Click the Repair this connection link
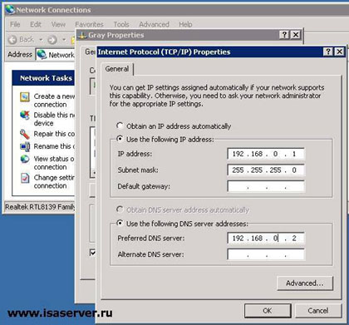The height and width of the screenshot is (325, 349). tap(54, 134)
